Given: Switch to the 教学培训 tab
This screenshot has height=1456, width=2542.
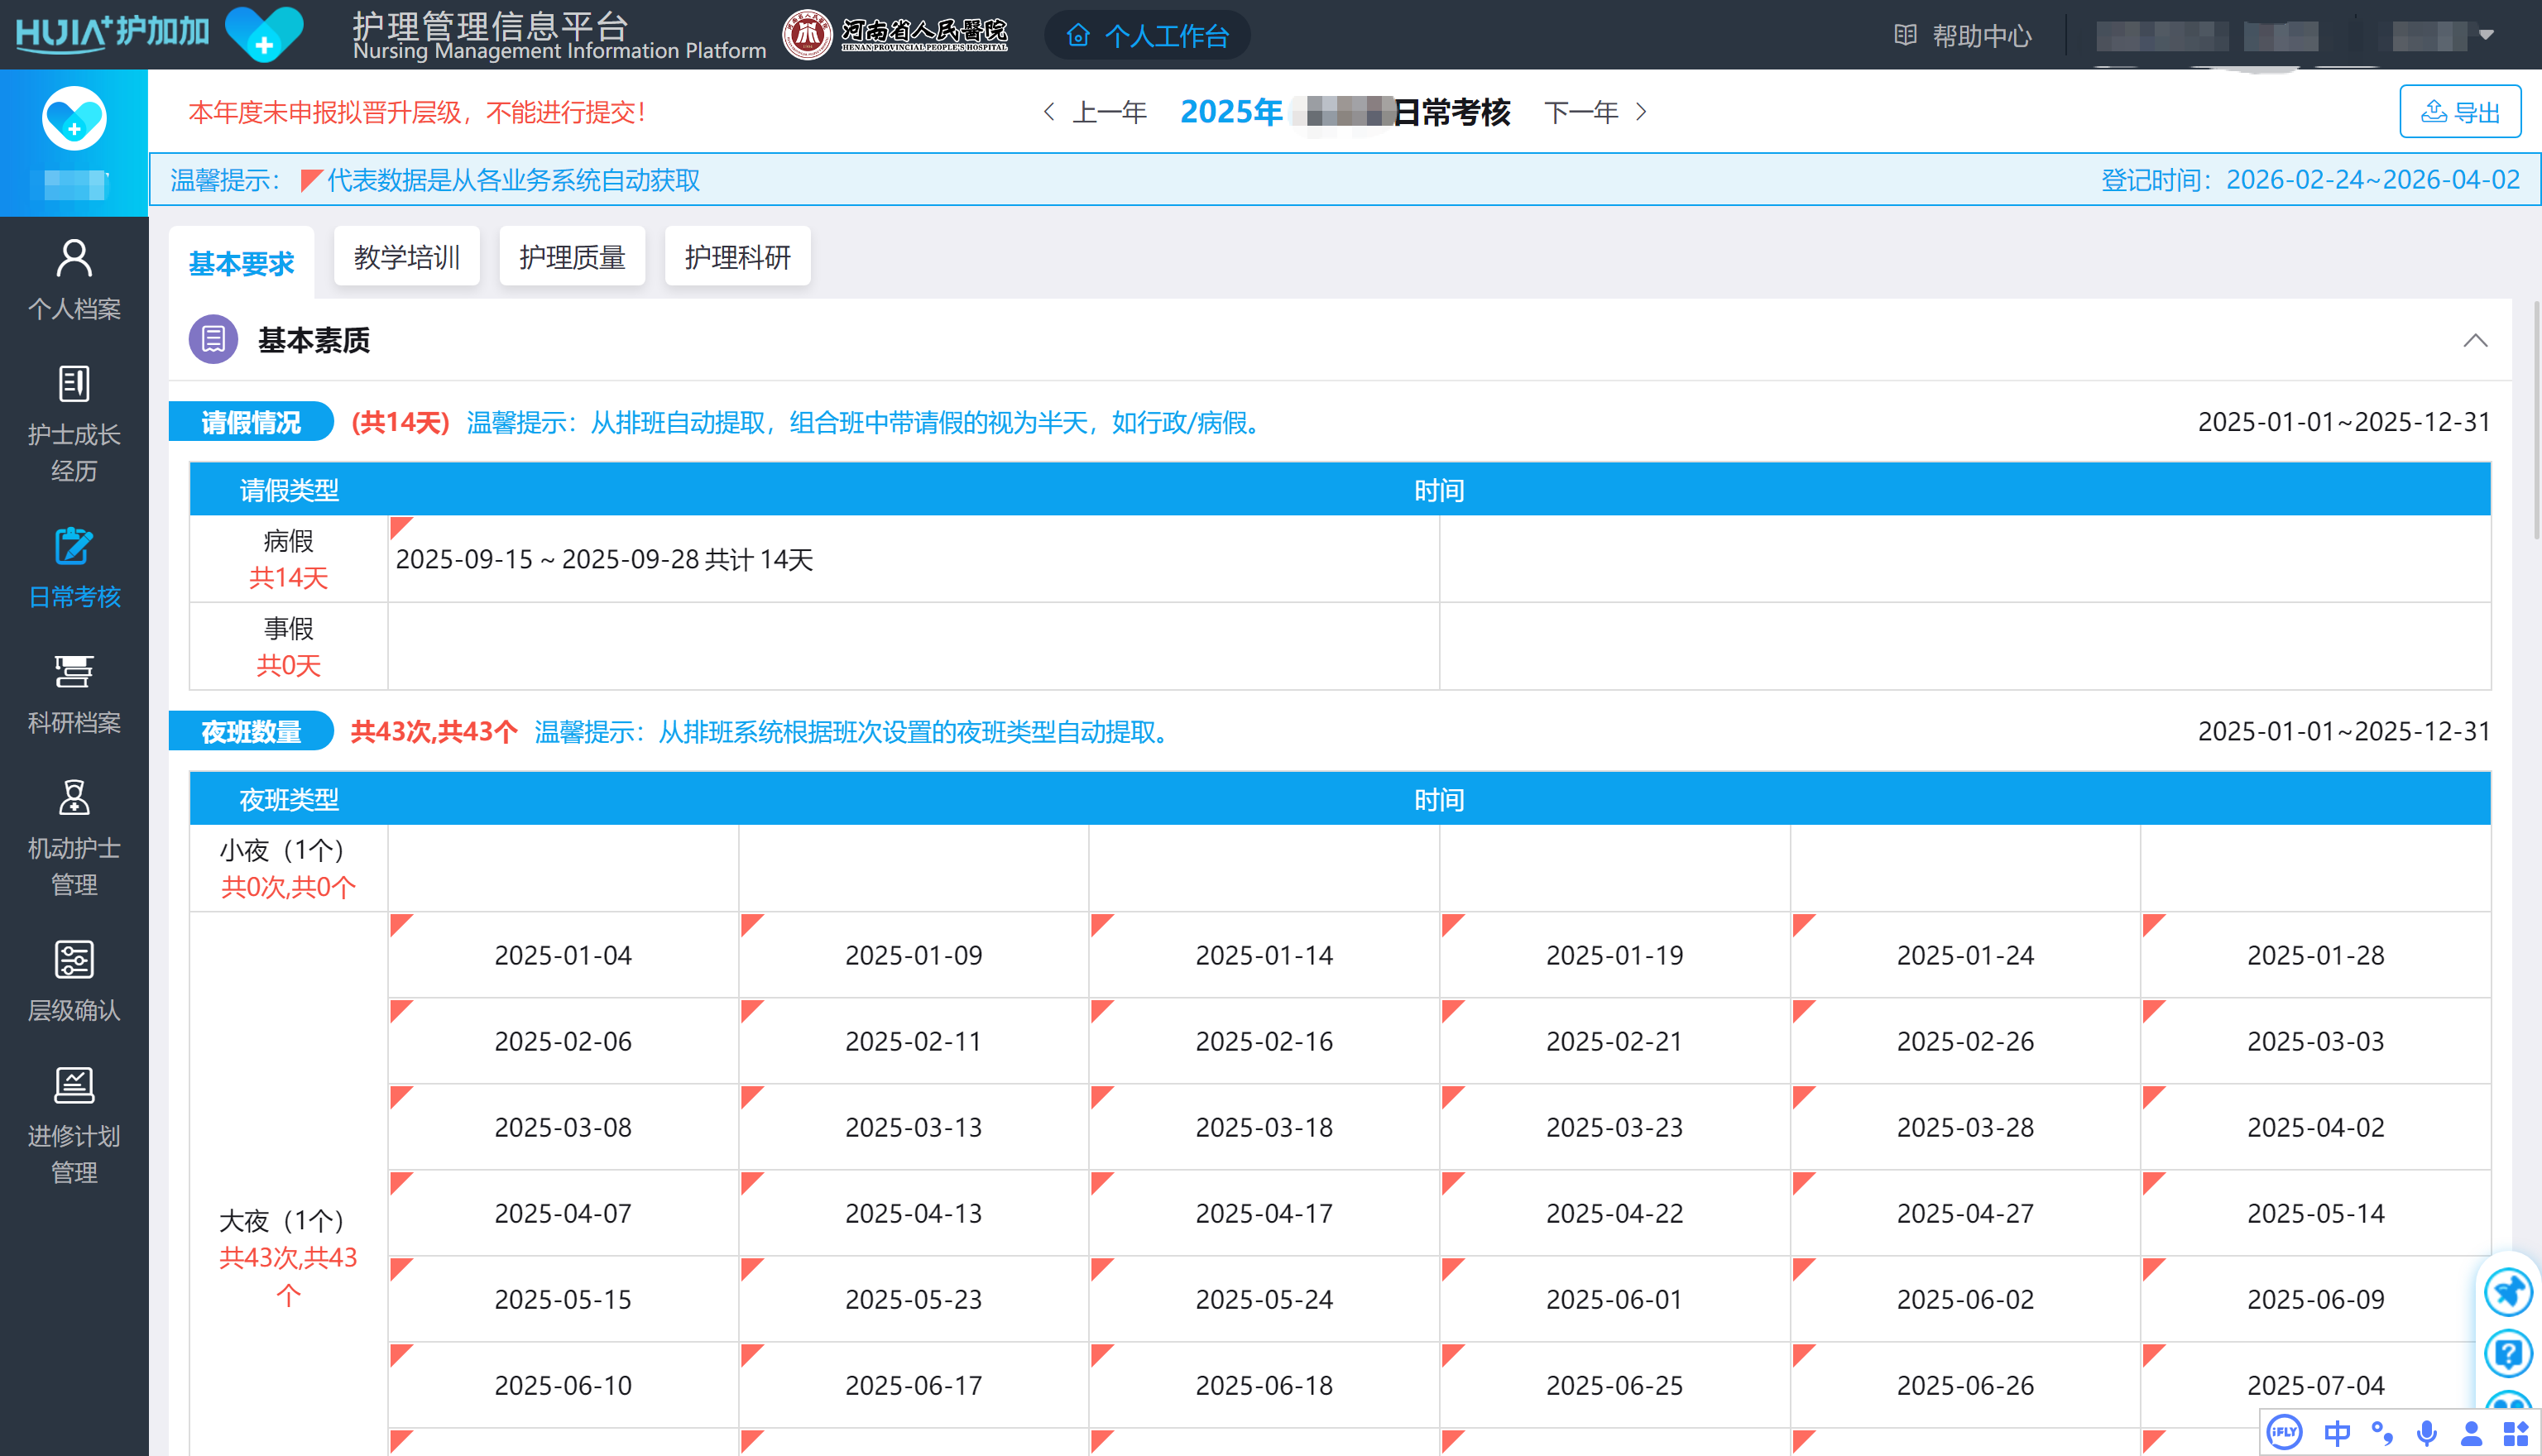Looking at the screenshot, I should pyautogui.click(x=406, y=257).
